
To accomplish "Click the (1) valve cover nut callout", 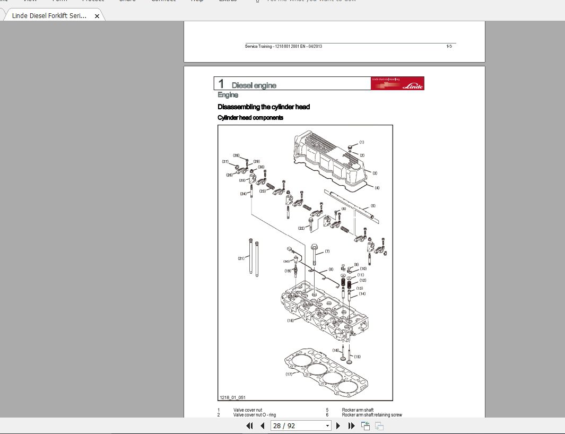I will (x=362, y=142).
